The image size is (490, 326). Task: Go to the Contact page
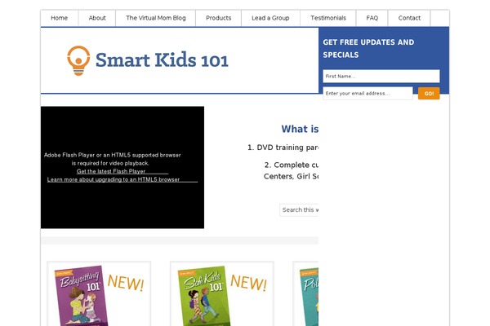409,18
